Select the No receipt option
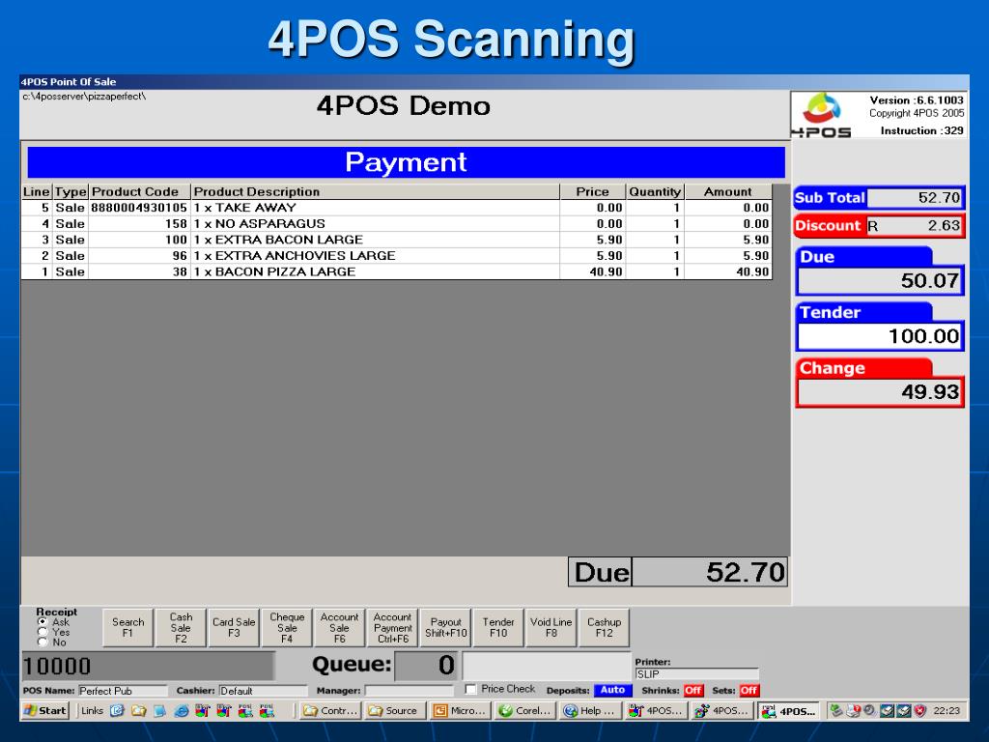 (42, 642)
